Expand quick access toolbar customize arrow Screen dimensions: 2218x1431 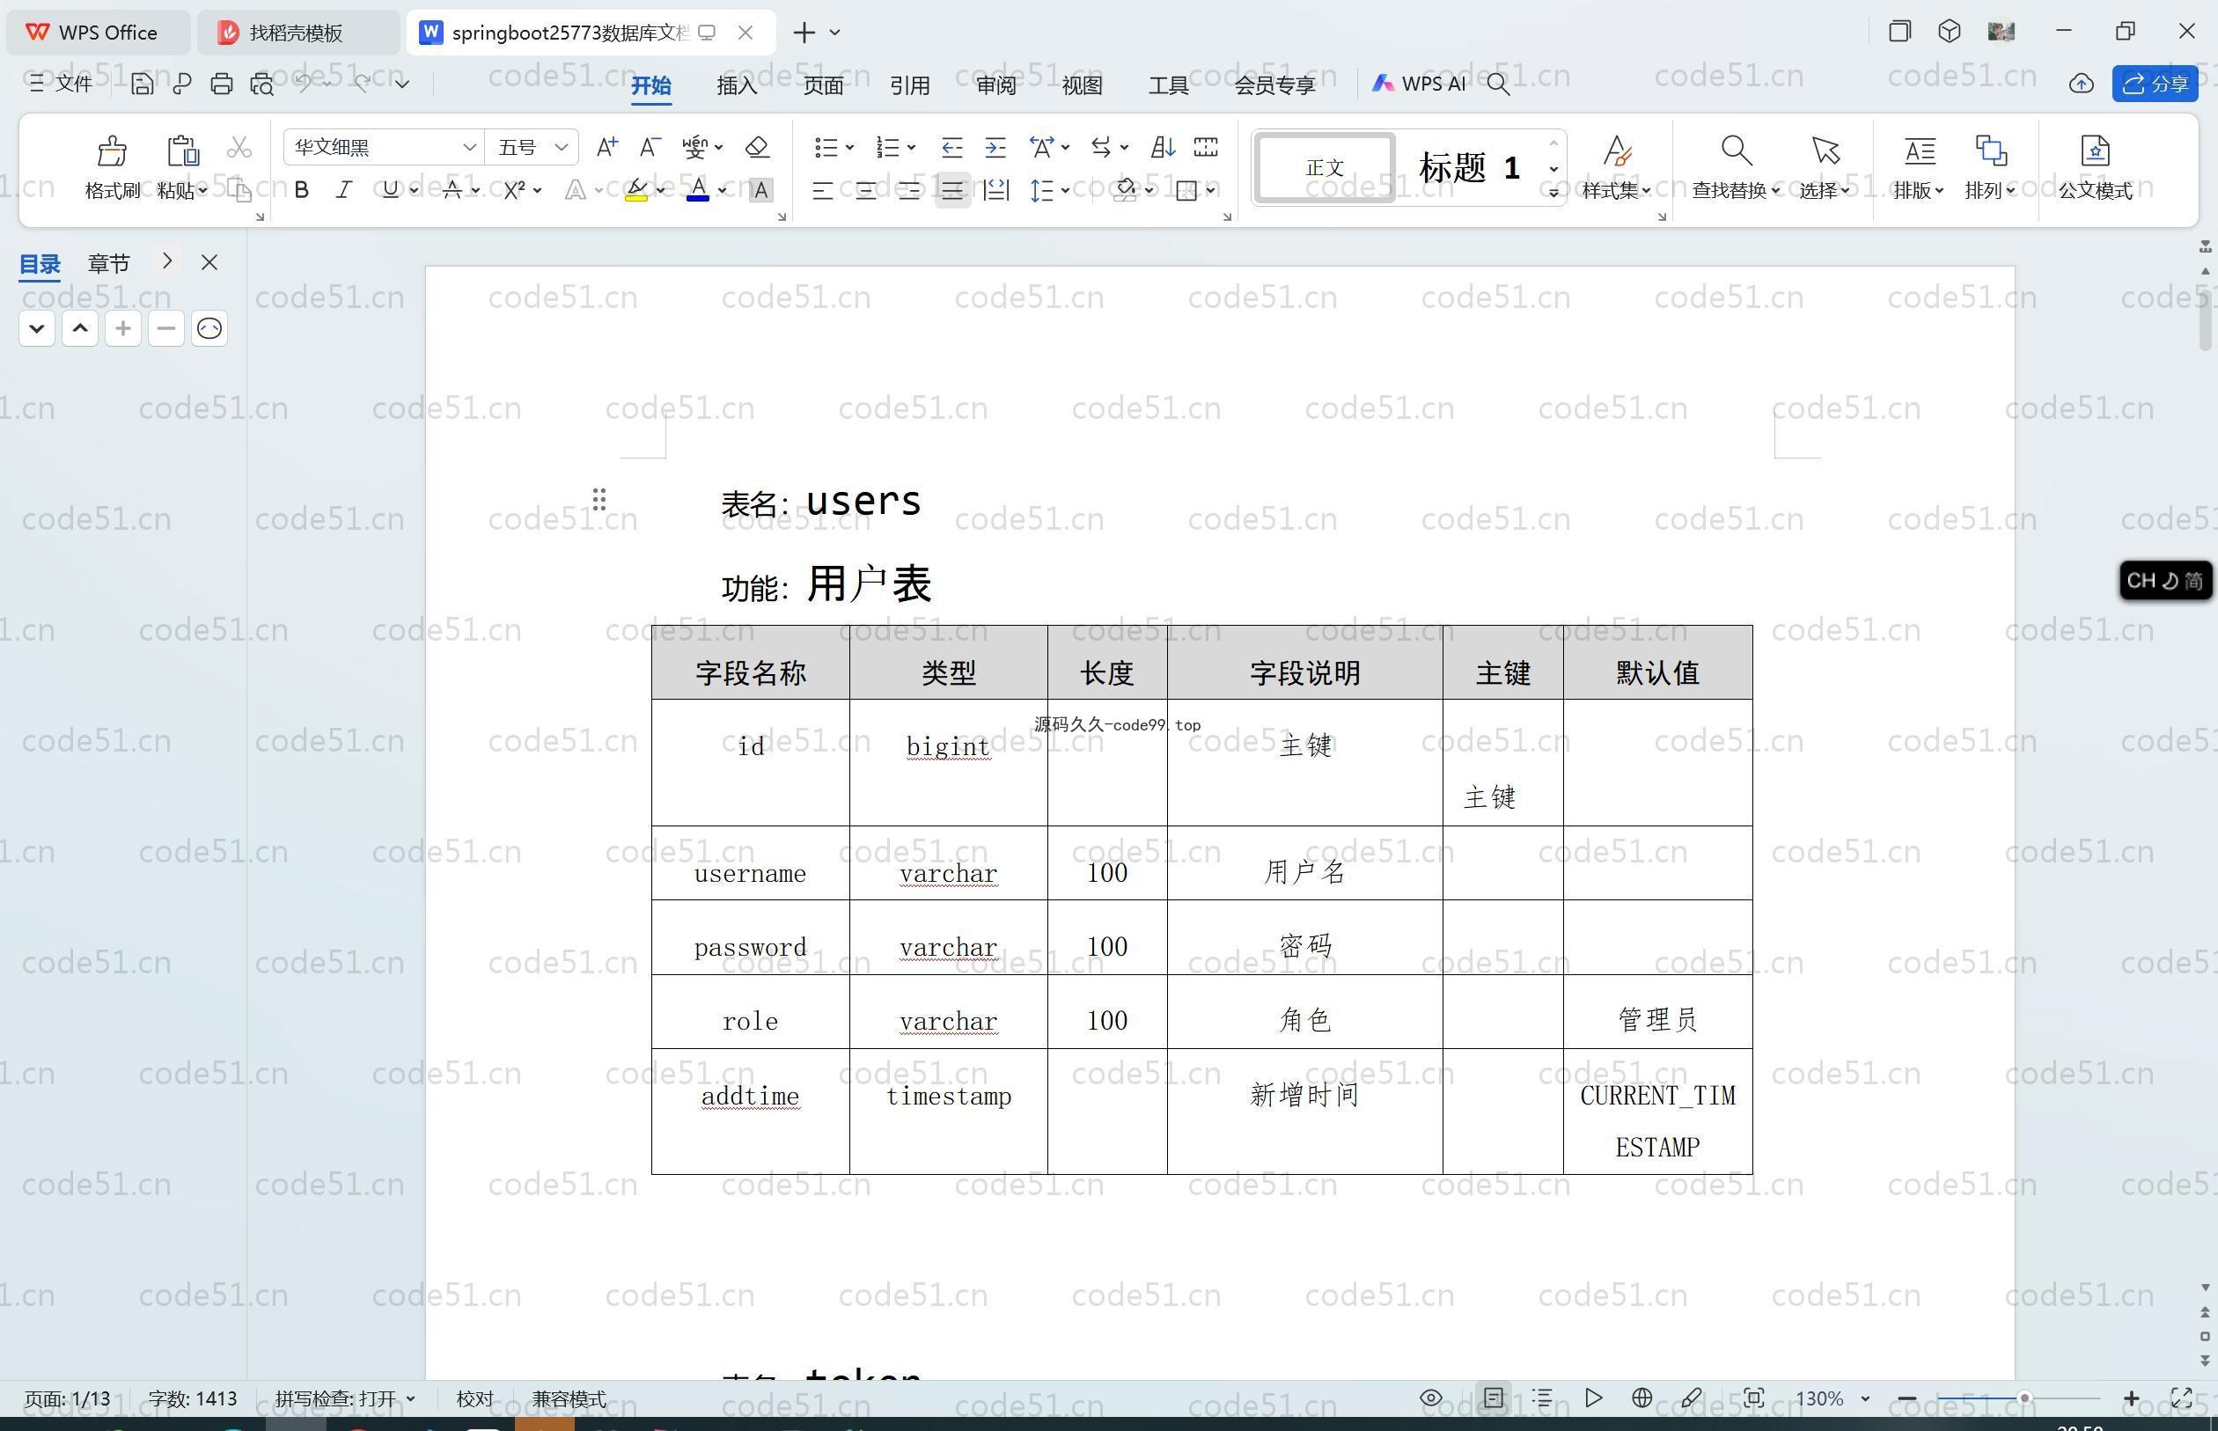pyautogui.click(x=402, y=84)
